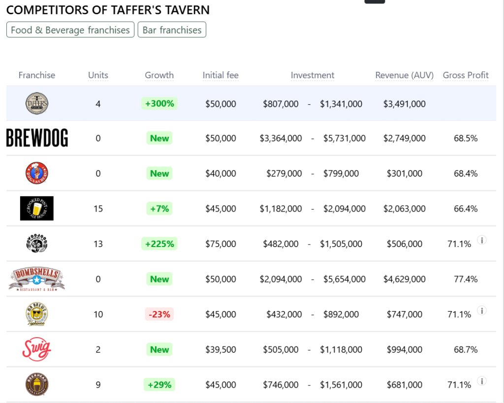Image resolution: width=504 pixels, height=403 pixels.
Task: Open the Dogs & Cream round logo
Action: pos(36,173)
